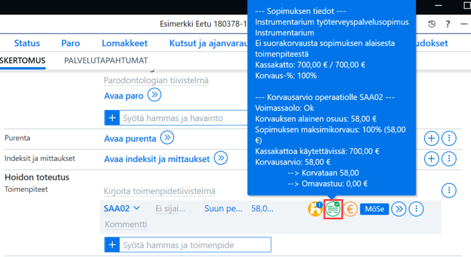Minimize the application window
The width and height of the screenshot is (471, 257).
(438, 5)
